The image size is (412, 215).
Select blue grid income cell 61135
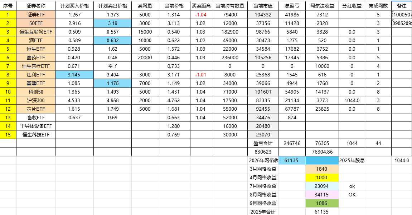[x=292, y=160]
